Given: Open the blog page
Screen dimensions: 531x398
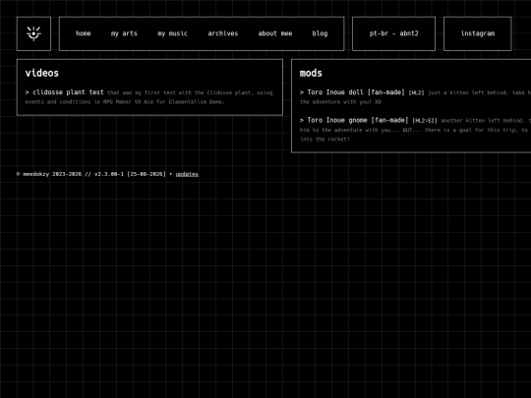Looking at the screenshot, I should click(x=320, y=33).
